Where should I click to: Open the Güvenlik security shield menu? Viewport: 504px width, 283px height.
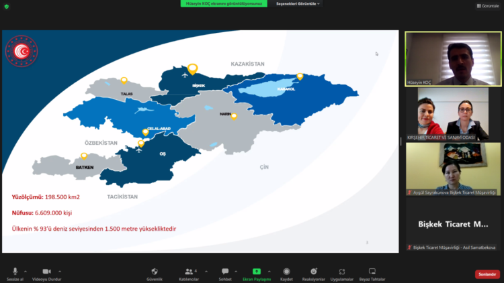155,275
